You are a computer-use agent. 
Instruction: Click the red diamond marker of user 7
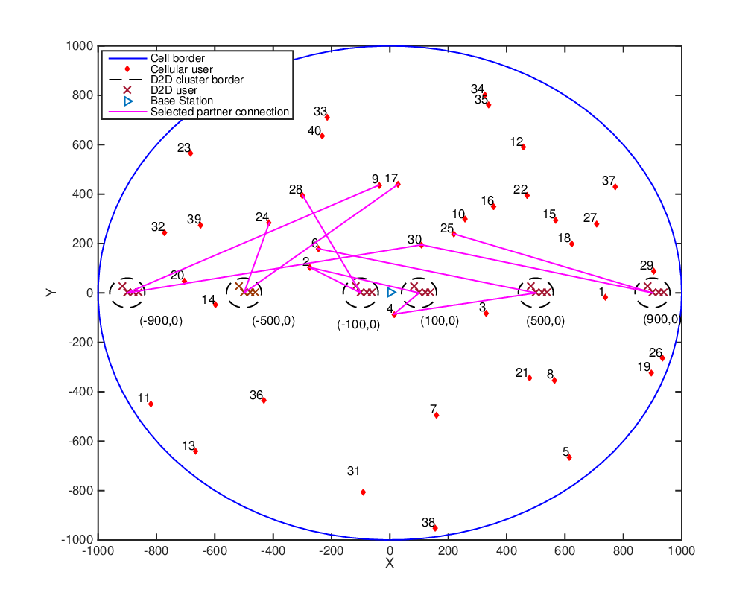coord(436,416)
